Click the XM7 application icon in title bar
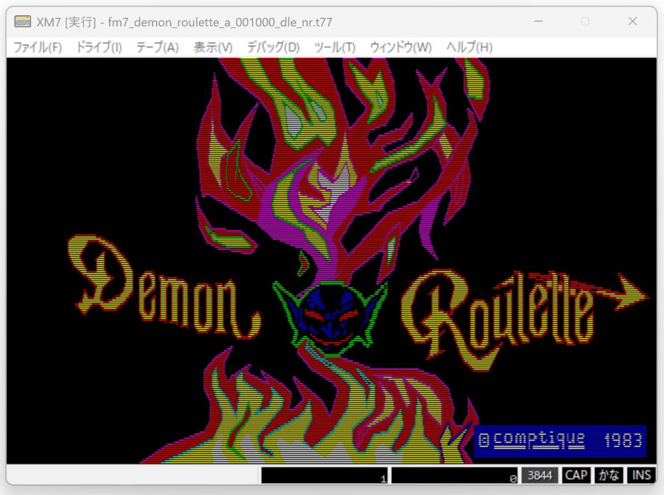Screen dimensions: 664x495 point(23,22)
